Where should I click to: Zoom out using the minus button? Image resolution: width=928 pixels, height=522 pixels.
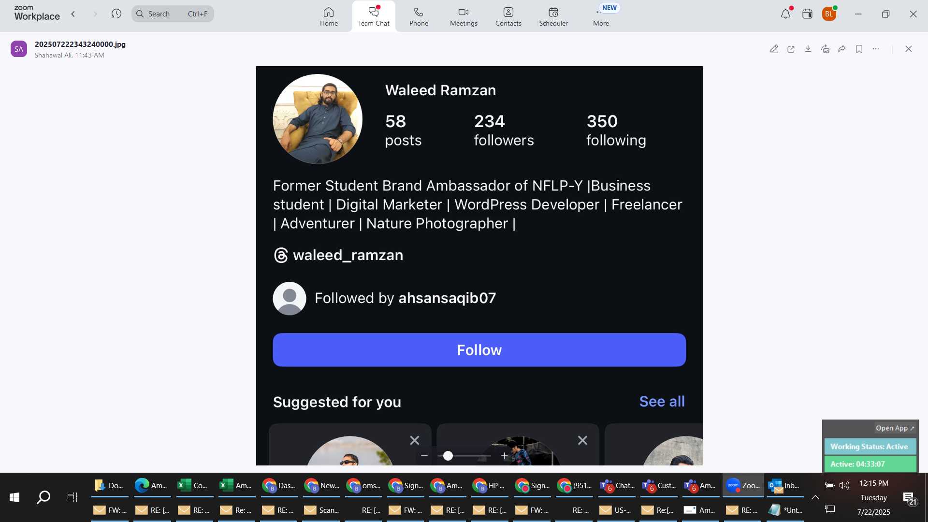coord(424,456)
